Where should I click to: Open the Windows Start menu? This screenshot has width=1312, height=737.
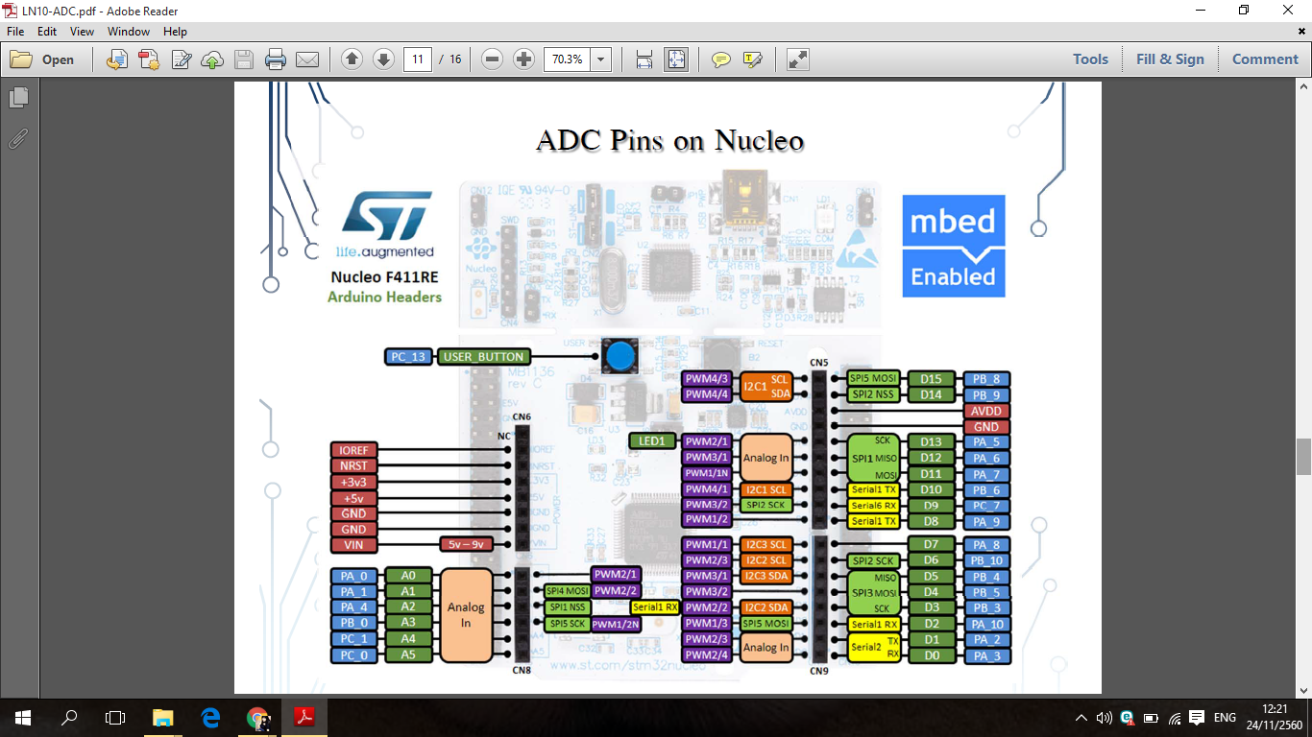pos(23,717)
